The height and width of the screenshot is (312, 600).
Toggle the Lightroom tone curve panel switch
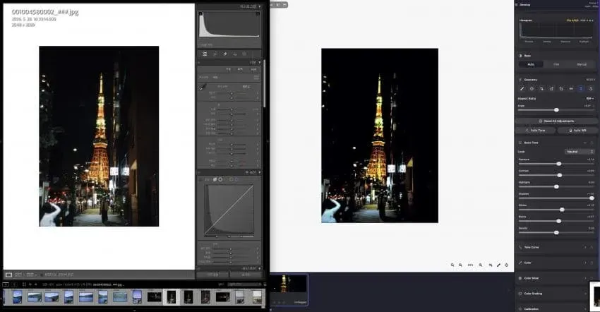click(199, 173)
